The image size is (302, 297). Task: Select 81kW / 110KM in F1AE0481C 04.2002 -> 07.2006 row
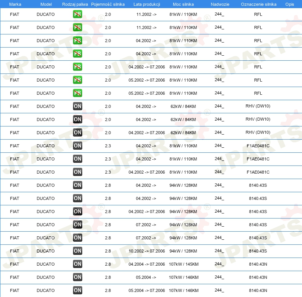pos(183,172)
